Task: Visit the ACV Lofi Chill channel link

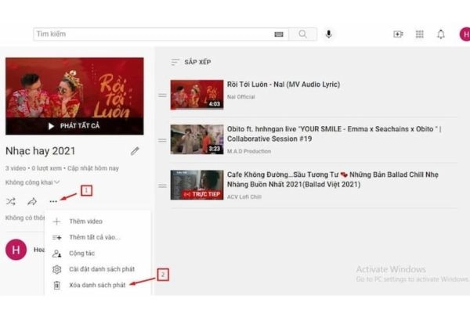Action: pyautogui.click(x=244, y=197)
